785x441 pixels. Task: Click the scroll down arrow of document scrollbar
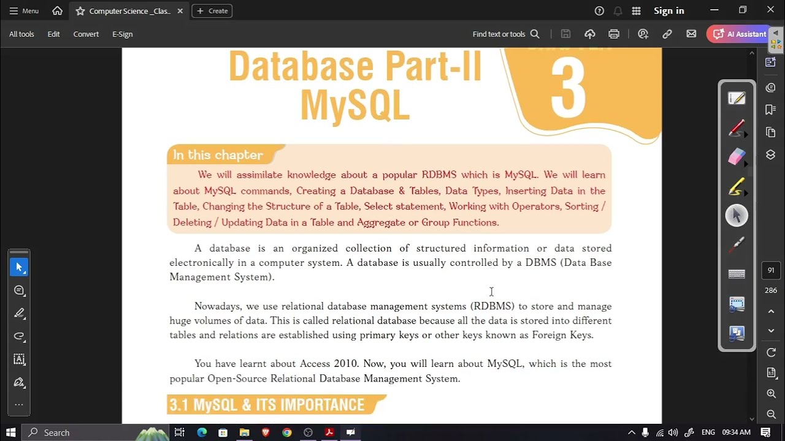[x=752, y=419]
